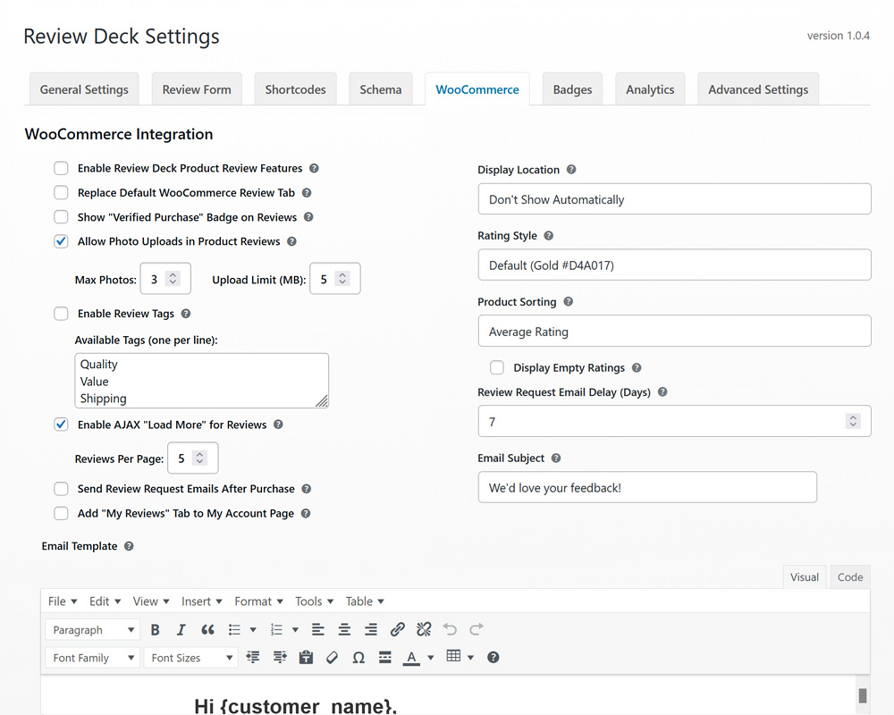This screenshot has height=715, width=894.
Task: Insert a blockquote in the email template
Action: [207, 629]
